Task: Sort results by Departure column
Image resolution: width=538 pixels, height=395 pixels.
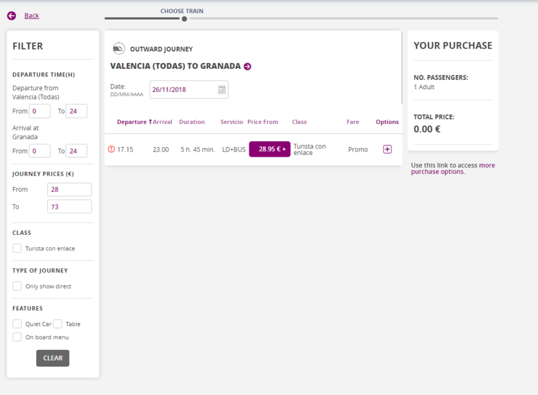Action: coord(132,122)
